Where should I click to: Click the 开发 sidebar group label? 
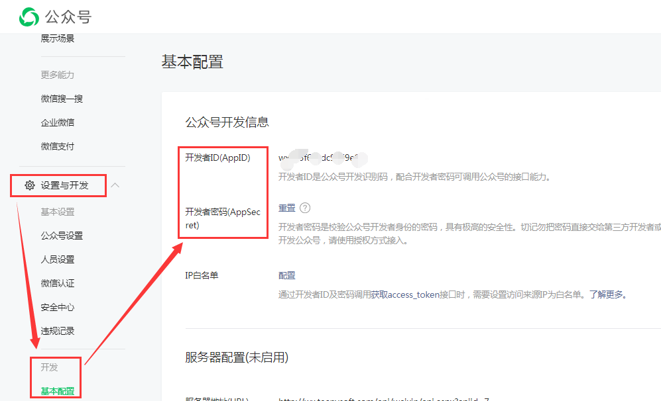(x=49, y=367)
